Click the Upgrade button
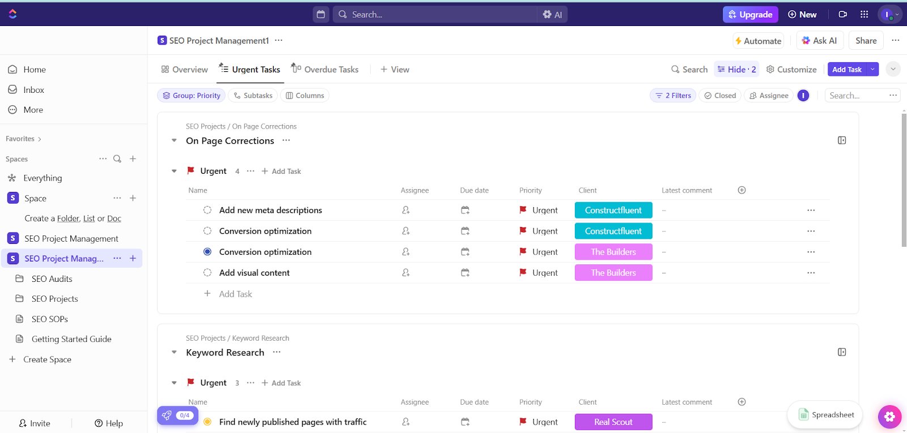This screenshot has width=907, height=433. [x=750, y=15]
